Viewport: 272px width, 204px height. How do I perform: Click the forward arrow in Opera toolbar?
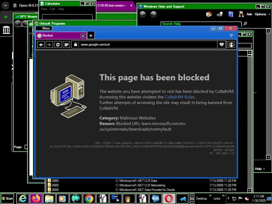click(49, 45)
